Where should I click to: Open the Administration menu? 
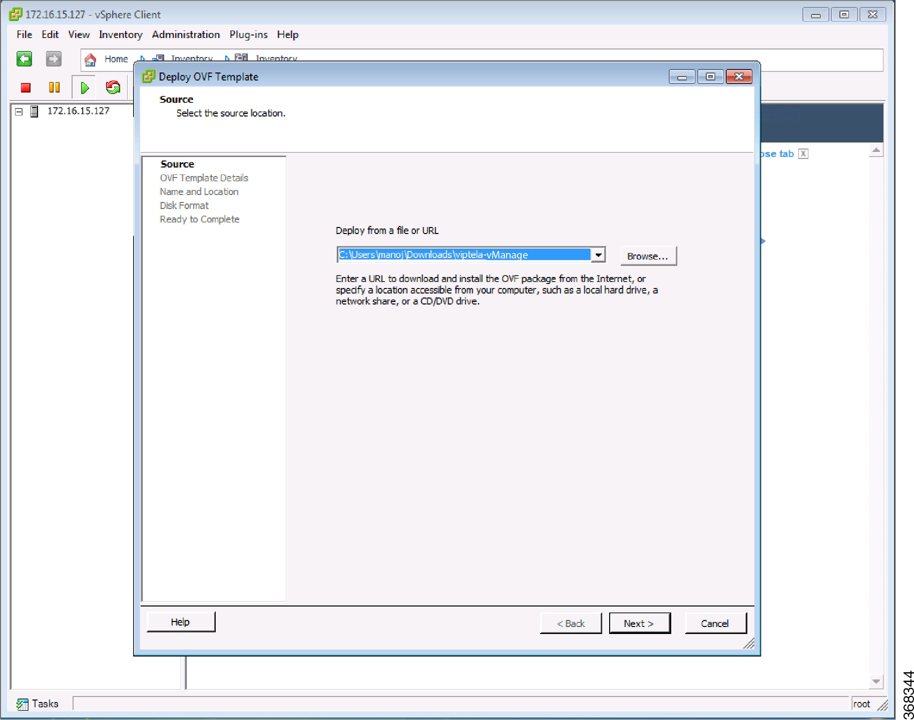coord(186,34)
